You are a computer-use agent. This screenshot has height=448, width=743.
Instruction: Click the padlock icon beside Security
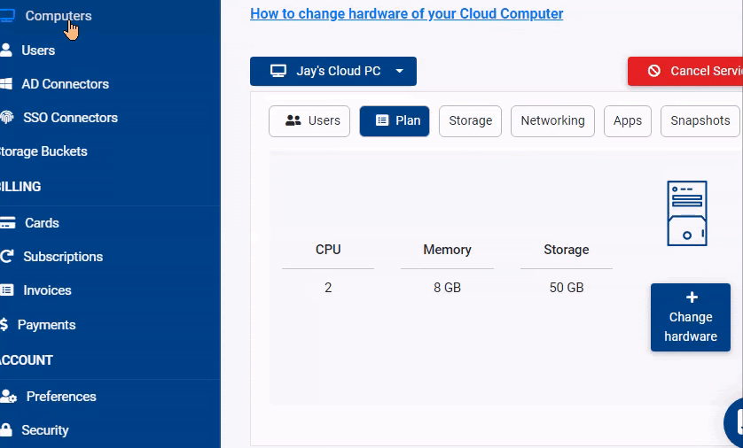[5, 429]
